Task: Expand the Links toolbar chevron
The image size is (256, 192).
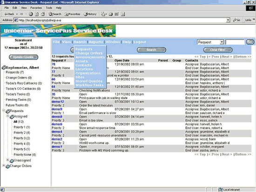Action: click(254, 20)
